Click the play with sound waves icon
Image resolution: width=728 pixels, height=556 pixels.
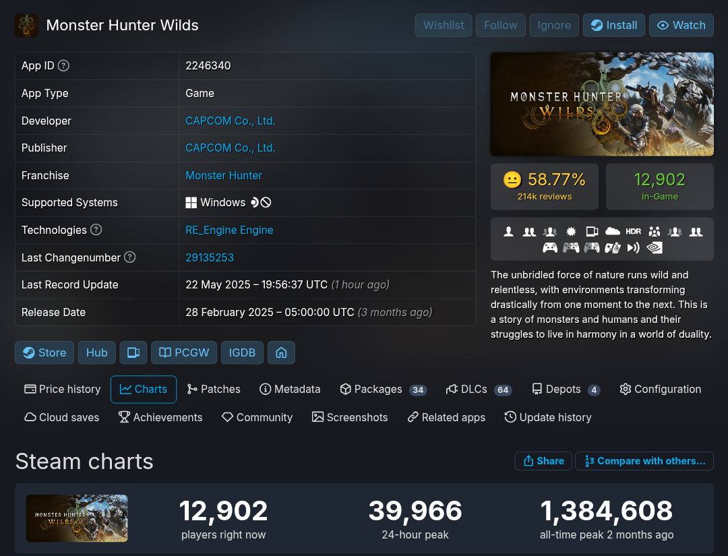(x=633, y=248)
